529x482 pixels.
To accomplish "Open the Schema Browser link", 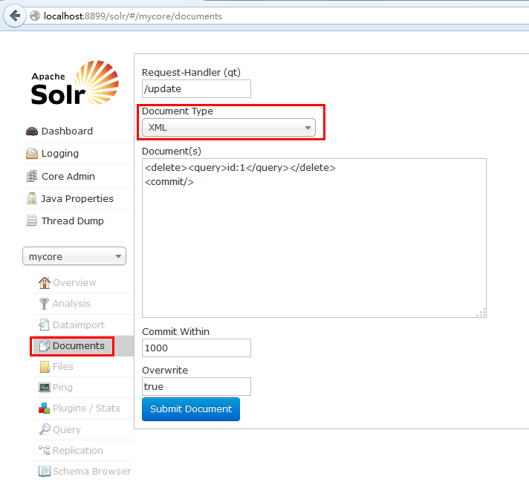I will 91,472.
